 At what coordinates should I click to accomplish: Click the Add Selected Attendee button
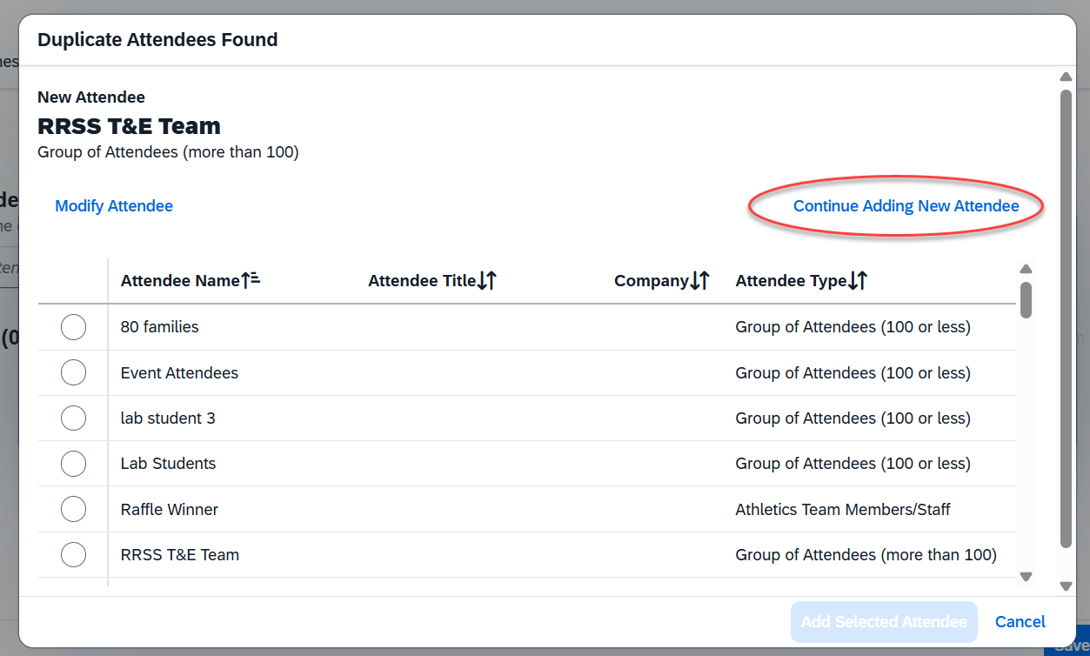click(x=884, y=621)
